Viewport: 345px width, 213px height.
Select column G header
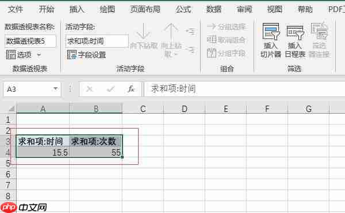(308, 109)
